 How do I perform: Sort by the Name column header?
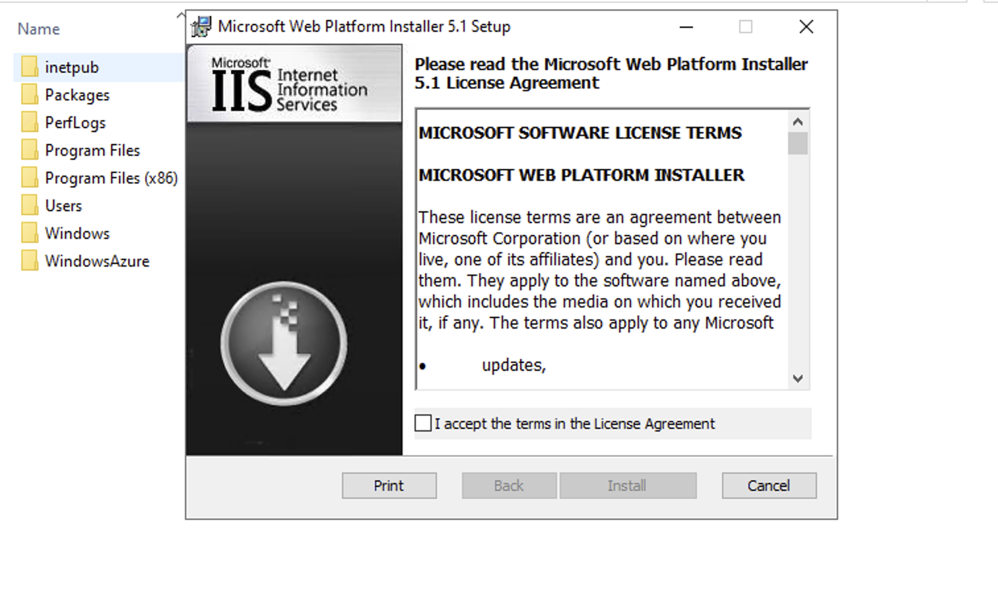38,29
